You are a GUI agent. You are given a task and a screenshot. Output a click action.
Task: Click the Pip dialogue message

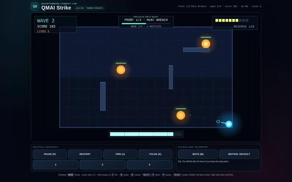tap(203, 161)
